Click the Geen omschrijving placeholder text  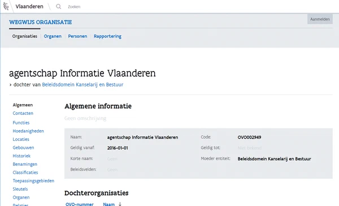point(85,118)
